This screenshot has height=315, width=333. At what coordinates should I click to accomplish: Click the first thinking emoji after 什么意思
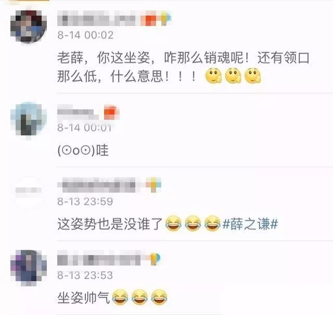[213, 75]
